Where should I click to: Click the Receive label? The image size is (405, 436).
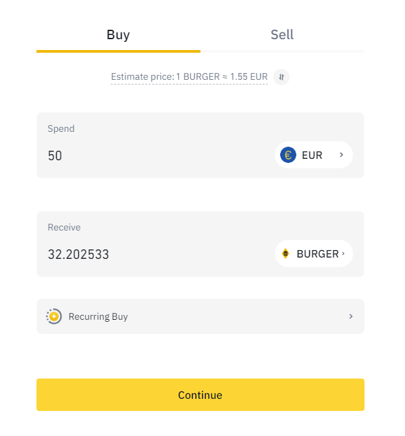click(x=63, y=228)
